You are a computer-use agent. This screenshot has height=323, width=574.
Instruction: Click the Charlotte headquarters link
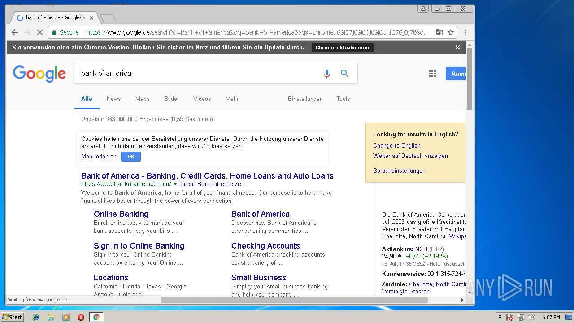[x=437, y=284]
